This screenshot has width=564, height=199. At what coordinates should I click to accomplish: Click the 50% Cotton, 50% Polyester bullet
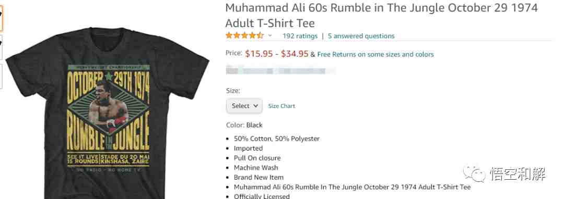click(277, 139)
